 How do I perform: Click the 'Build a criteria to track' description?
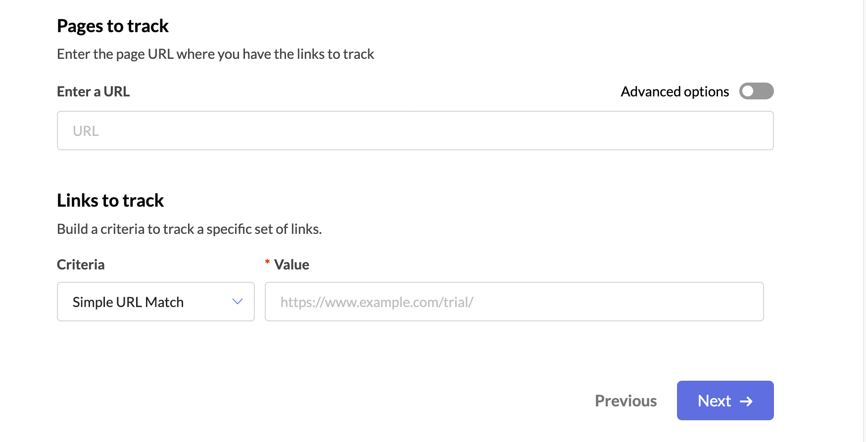[190, 229]
